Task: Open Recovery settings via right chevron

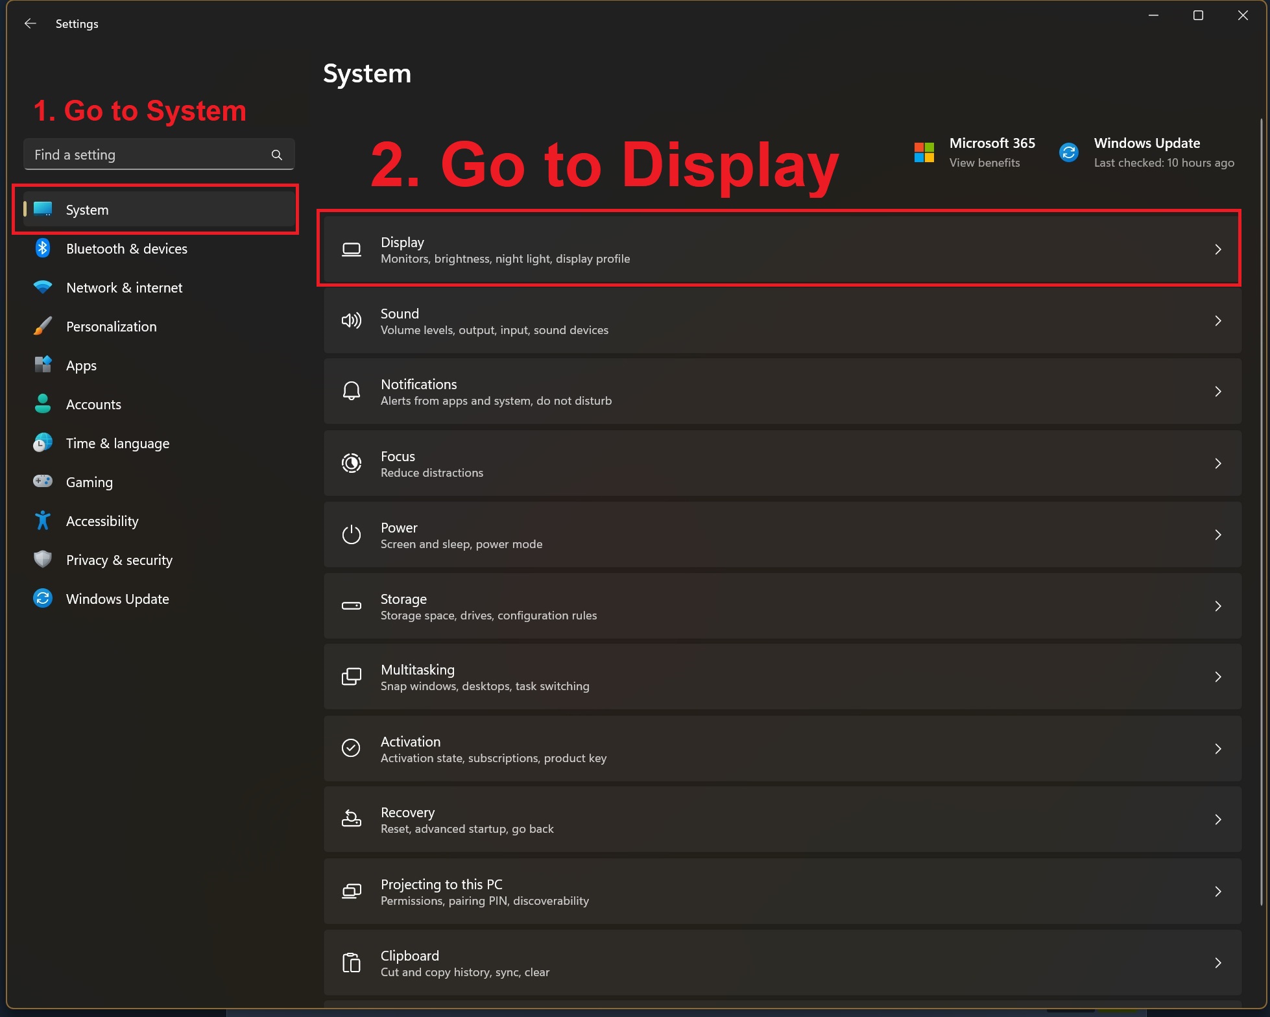Action: coord(1217,820)
